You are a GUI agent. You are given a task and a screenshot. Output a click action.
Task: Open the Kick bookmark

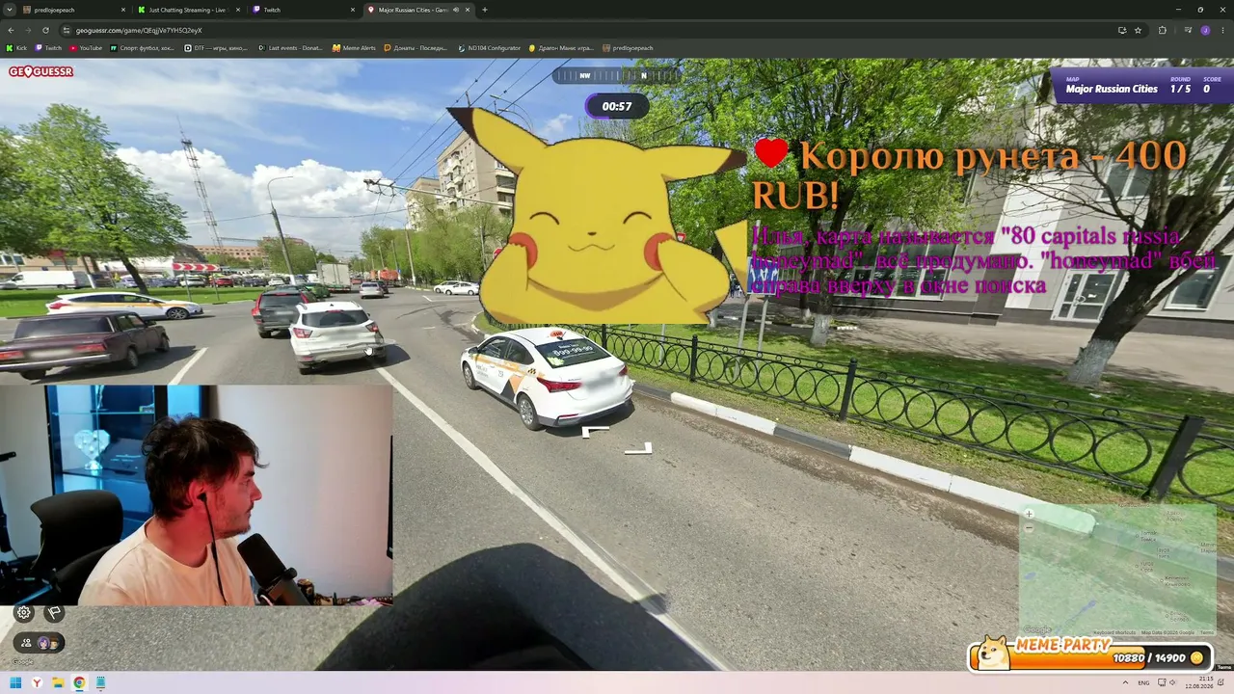16,48
